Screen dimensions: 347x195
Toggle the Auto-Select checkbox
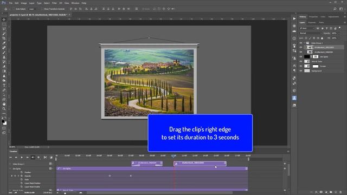pos(14,9)
